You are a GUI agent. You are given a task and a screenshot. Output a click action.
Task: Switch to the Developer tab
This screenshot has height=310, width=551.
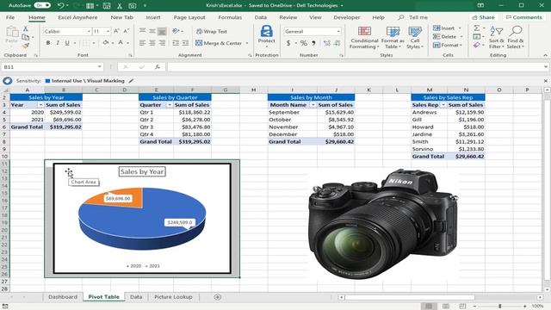pos(346,17)
